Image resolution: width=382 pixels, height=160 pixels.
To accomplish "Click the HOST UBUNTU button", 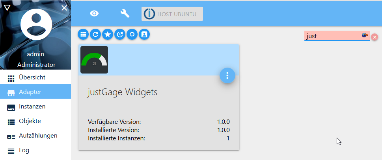I will (x=172, y=14).
